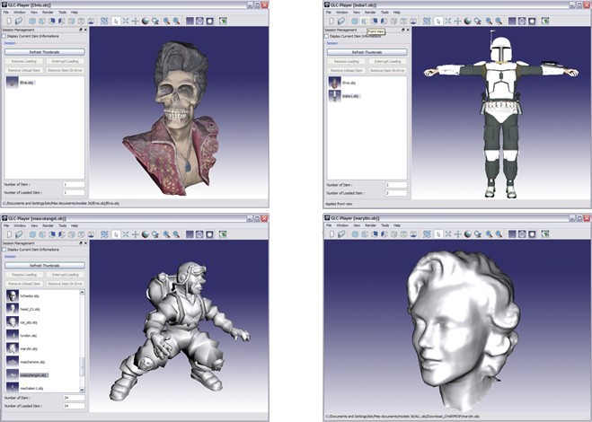
Task: Tick Display Current Item Informations in boba1.obj window
Action: click(x=326, y=36)
